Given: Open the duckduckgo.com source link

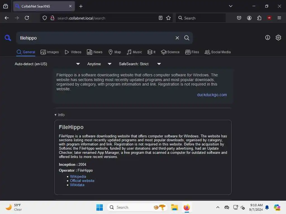Looking at the screenshot, I should coord(212,95).
